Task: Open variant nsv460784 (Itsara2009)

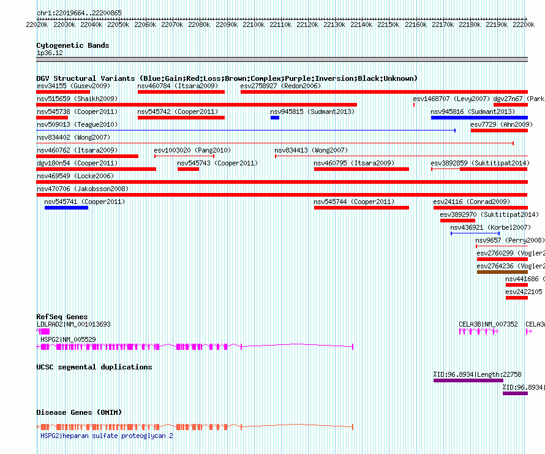Action: click(x=178, y=86)
